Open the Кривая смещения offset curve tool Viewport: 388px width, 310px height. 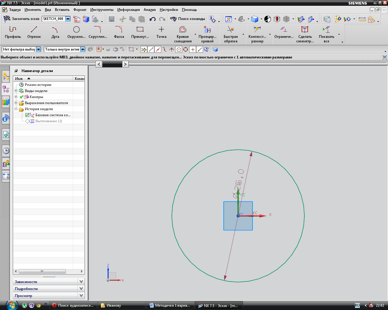(x=182, y=34)
